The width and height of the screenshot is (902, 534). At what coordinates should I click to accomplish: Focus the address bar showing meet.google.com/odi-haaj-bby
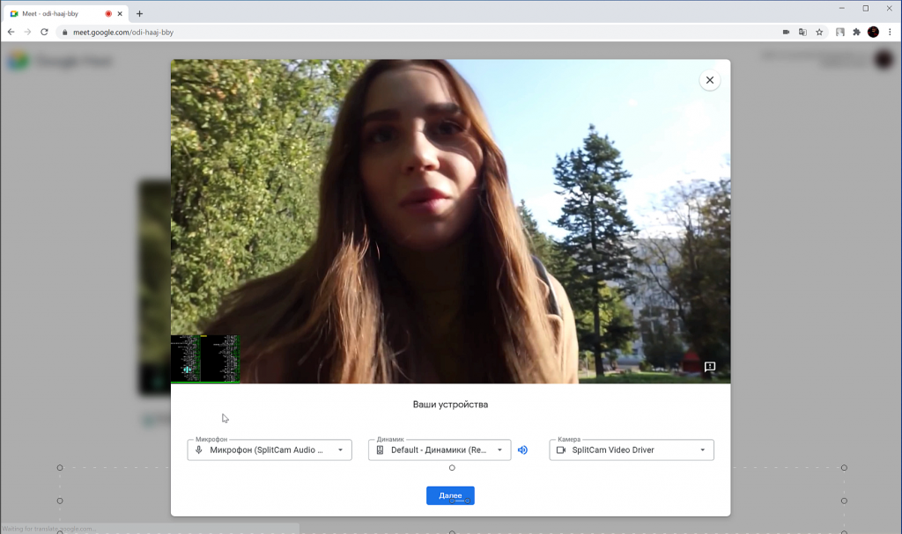425,33
